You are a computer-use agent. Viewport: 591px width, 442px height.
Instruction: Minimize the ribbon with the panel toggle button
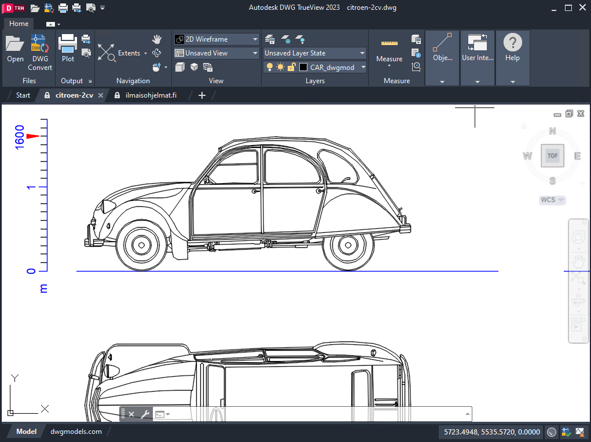(x=50, y=24)
